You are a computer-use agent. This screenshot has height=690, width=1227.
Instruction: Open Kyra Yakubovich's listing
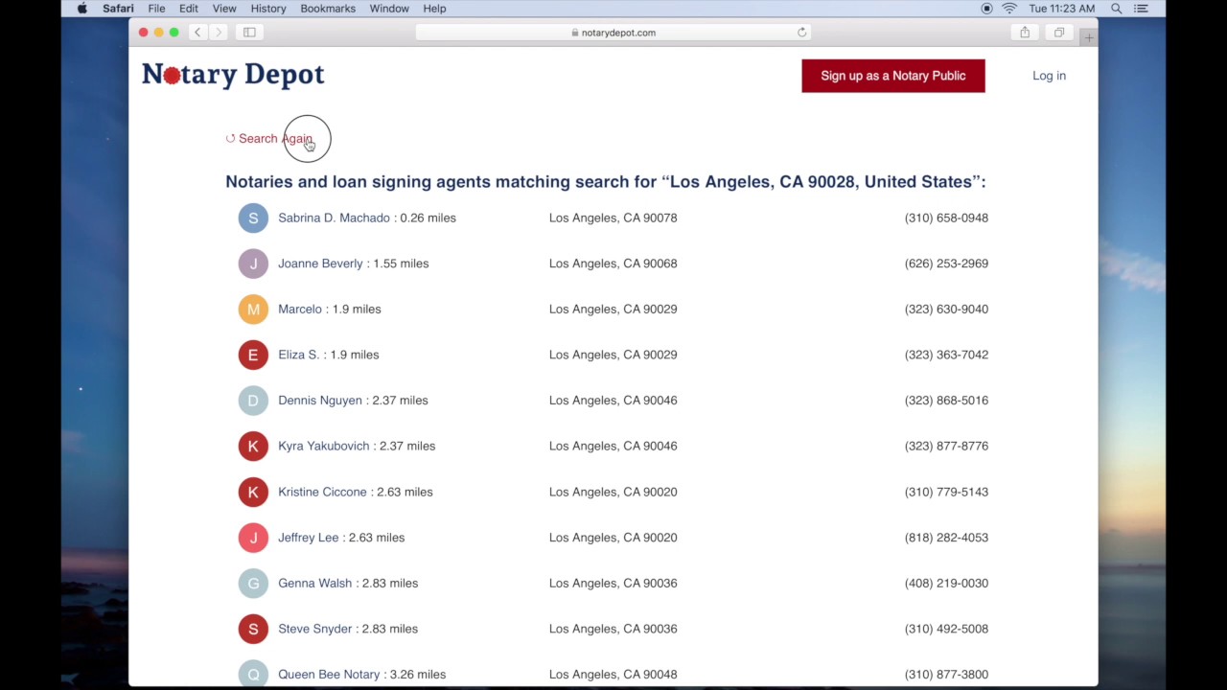click(x=323, y=446)
